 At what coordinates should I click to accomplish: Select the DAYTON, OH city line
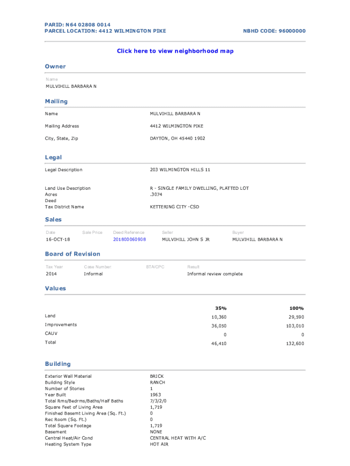coord(177,138)
